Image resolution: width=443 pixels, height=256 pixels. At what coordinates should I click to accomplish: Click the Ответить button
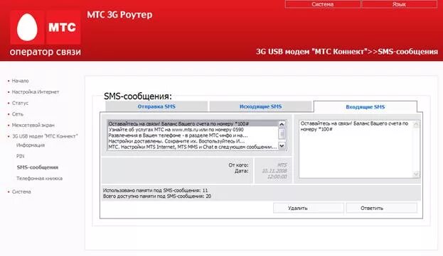pos(382,208)
